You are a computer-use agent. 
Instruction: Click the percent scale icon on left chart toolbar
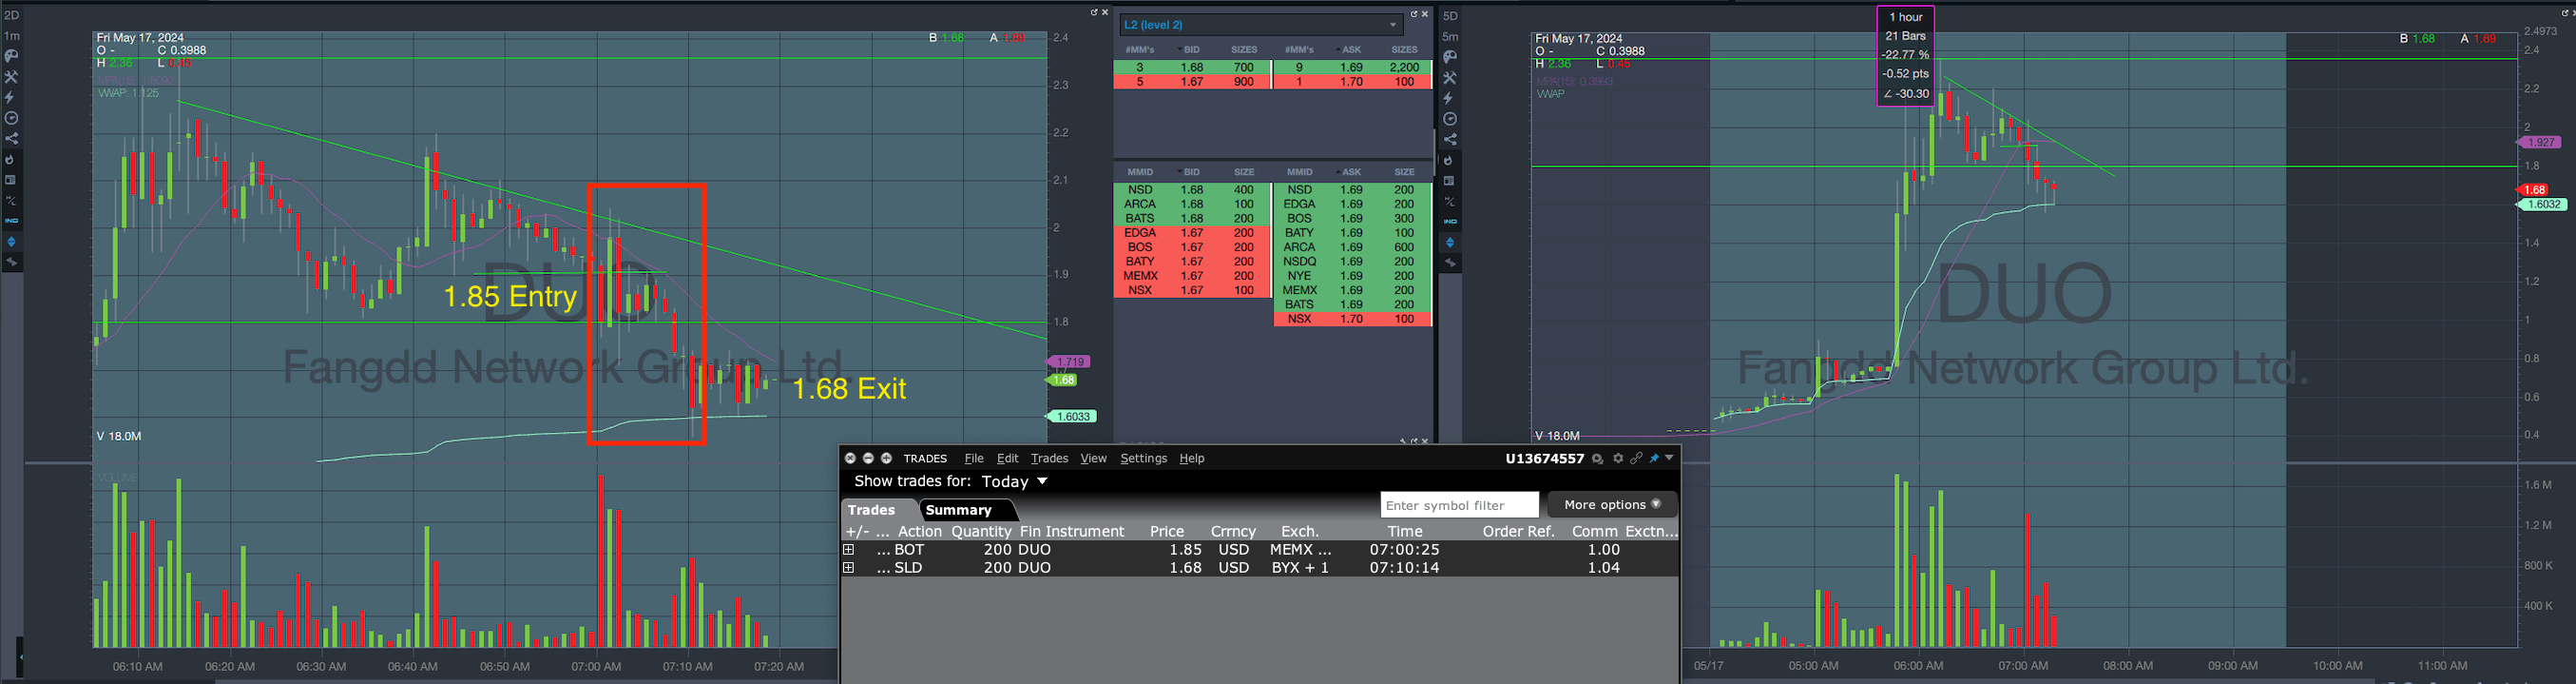click(11, 201)
